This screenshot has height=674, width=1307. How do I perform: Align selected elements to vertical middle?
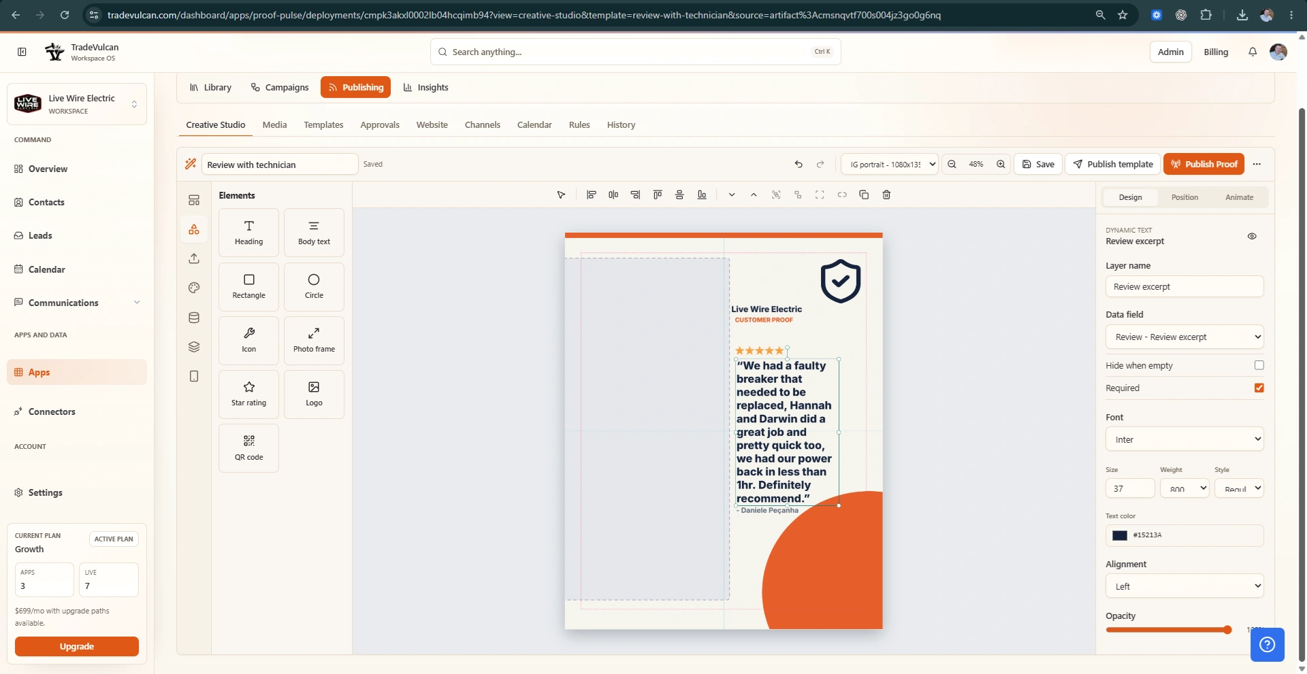[x=679, y=195]
